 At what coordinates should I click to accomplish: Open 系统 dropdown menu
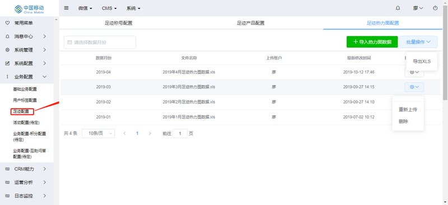coord(133,8)
